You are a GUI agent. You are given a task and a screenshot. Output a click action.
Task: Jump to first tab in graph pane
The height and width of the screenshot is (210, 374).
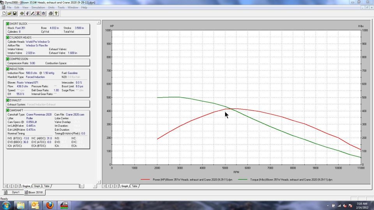click(104, 186)
